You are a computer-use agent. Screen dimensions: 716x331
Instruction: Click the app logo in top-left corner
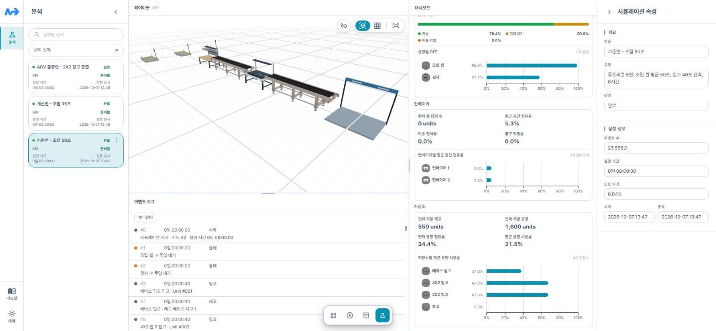pos(12,12)
